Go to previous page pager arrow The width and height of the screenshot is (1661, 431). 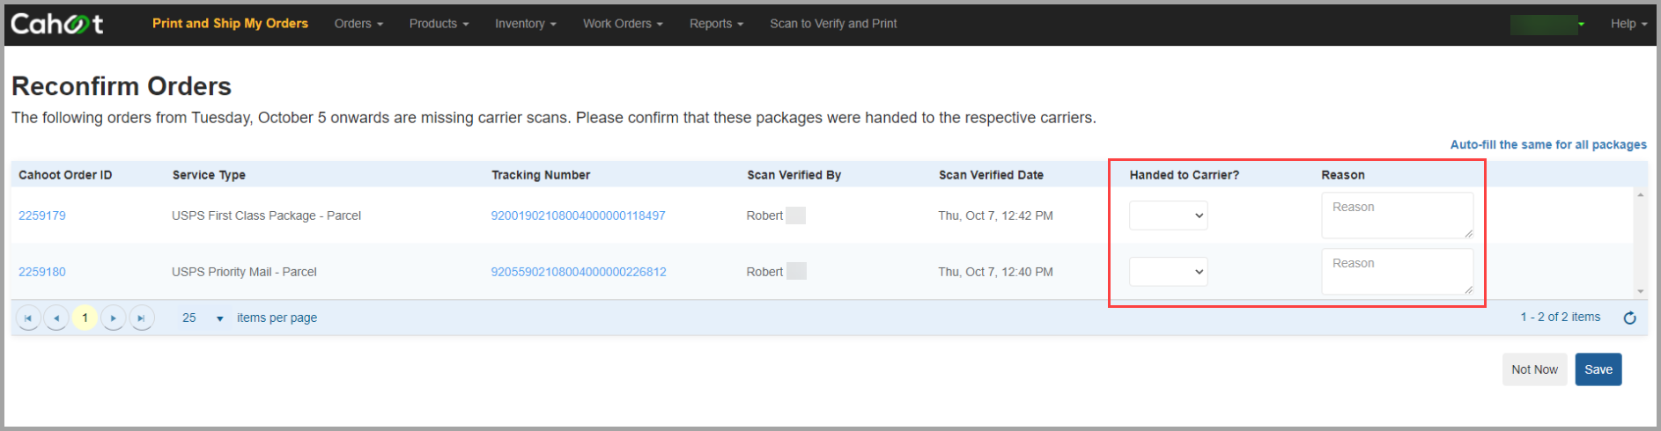(x=56, y=318)
